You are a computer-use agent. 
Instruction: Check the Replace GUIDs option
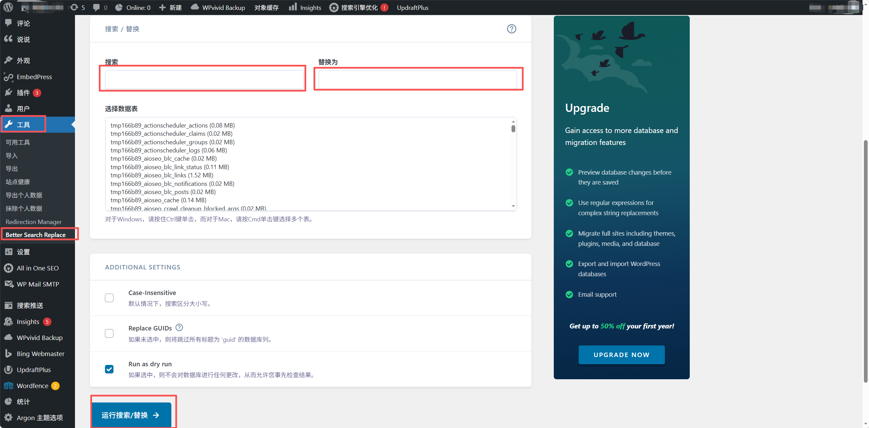pyautogui.click(x=109, y=333)
